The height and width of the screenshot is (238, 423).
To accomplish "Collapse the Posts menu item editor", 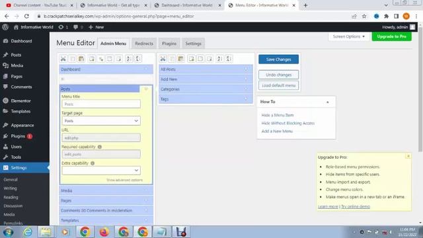I will tap(146, 89).
